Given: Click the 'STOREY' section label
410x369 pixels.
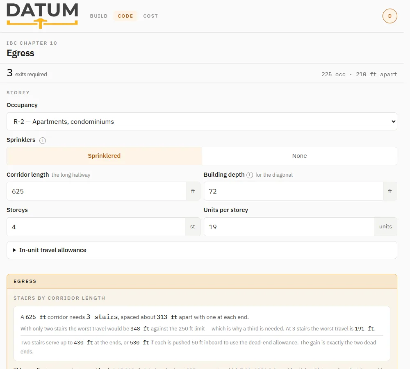Looking at the screenshot, I should tap(18, 93).
